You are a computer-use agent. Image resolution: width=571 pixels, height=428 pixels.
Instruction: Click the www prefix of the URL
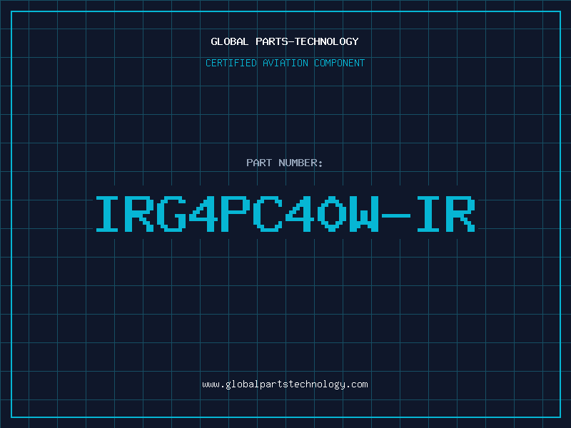click(211, 384)
